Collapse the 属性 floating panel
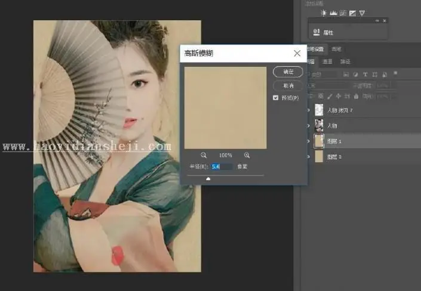Viewport: 421px width, 291px height. pyautogui.click(x=377, y=21)
